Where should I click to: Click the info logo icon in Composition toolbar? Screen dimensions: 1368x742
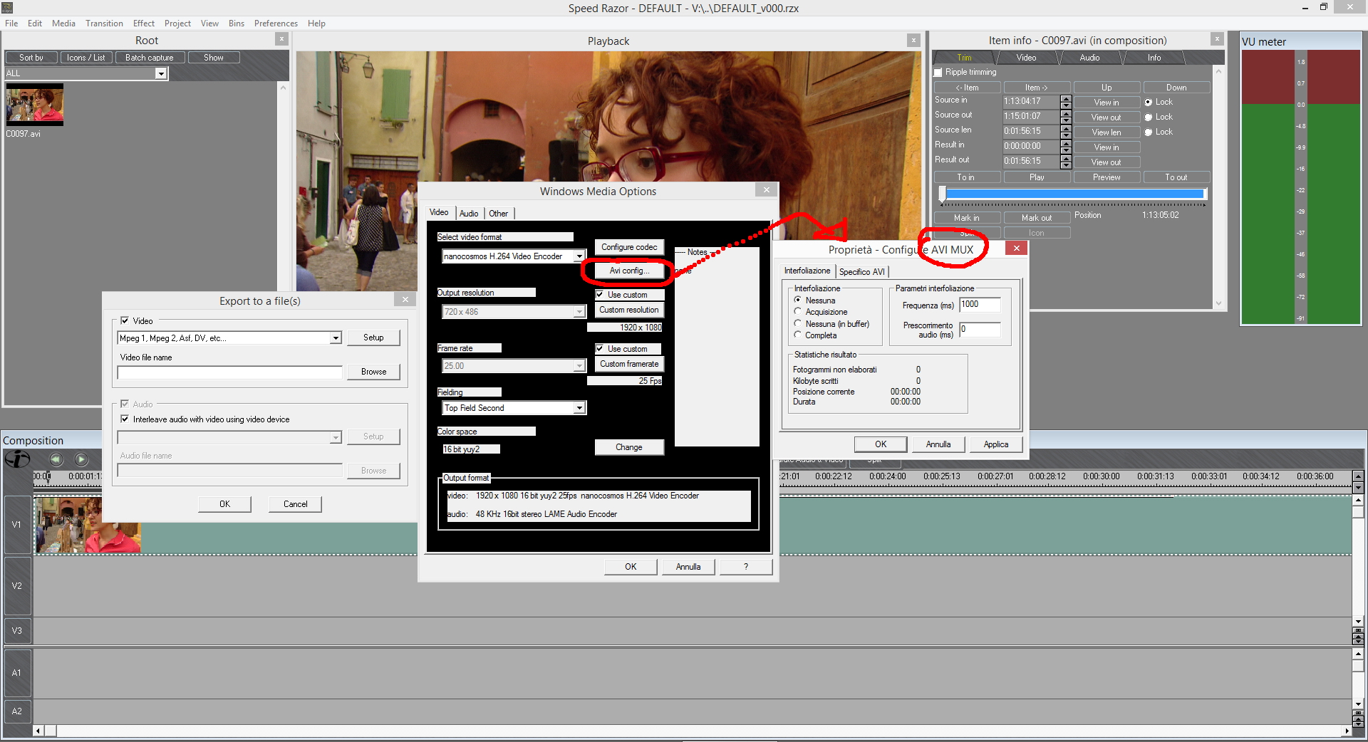pyautogui.click(x=17, y=459)
